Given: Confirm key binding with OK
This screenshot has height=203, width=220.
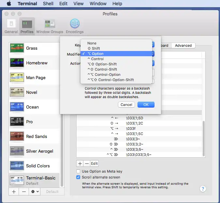Looking at the screenshot, I should [x=146, y=105].
